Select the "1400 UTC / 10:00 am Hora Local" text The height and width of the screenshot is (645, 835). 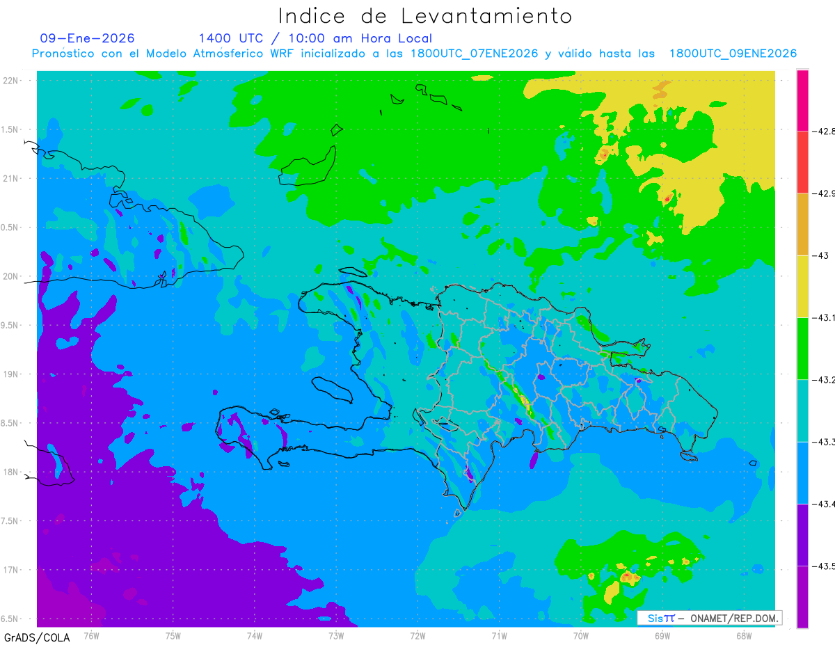point(315,38)
